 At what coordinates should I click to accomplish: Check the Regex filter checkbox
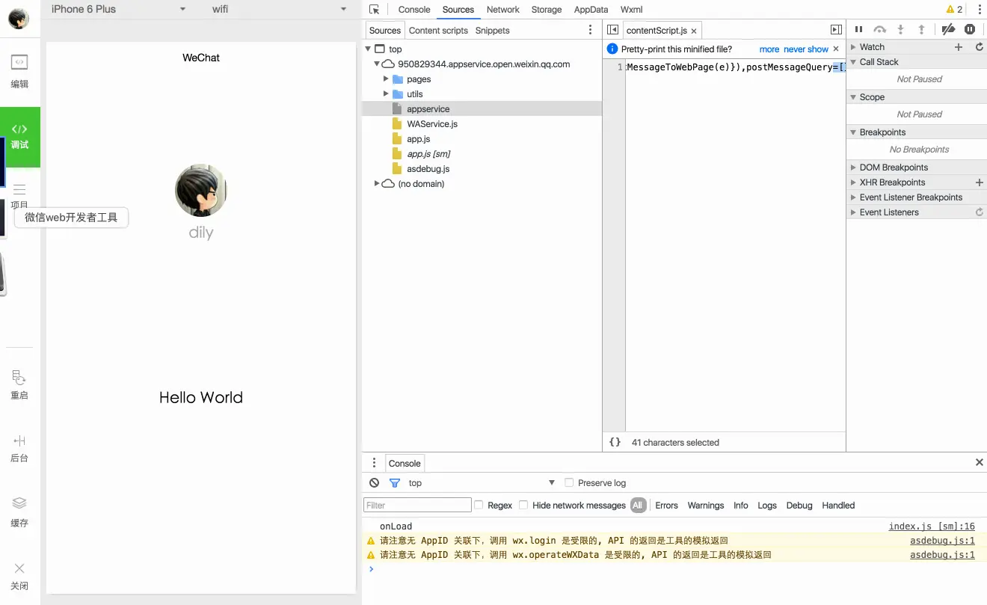click(479, 505)
